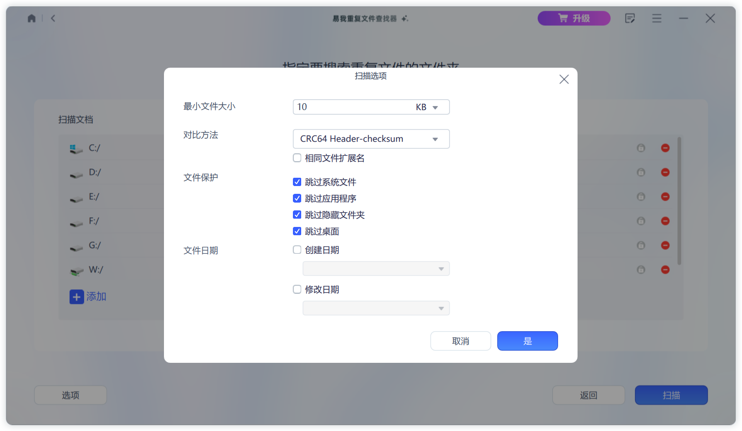Open the feedback note icon
Screen dimensions: 742x431
[630, 19]
